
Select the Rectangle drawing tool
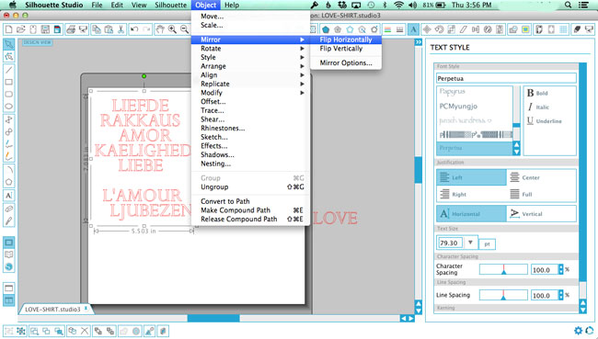(9, 82)
